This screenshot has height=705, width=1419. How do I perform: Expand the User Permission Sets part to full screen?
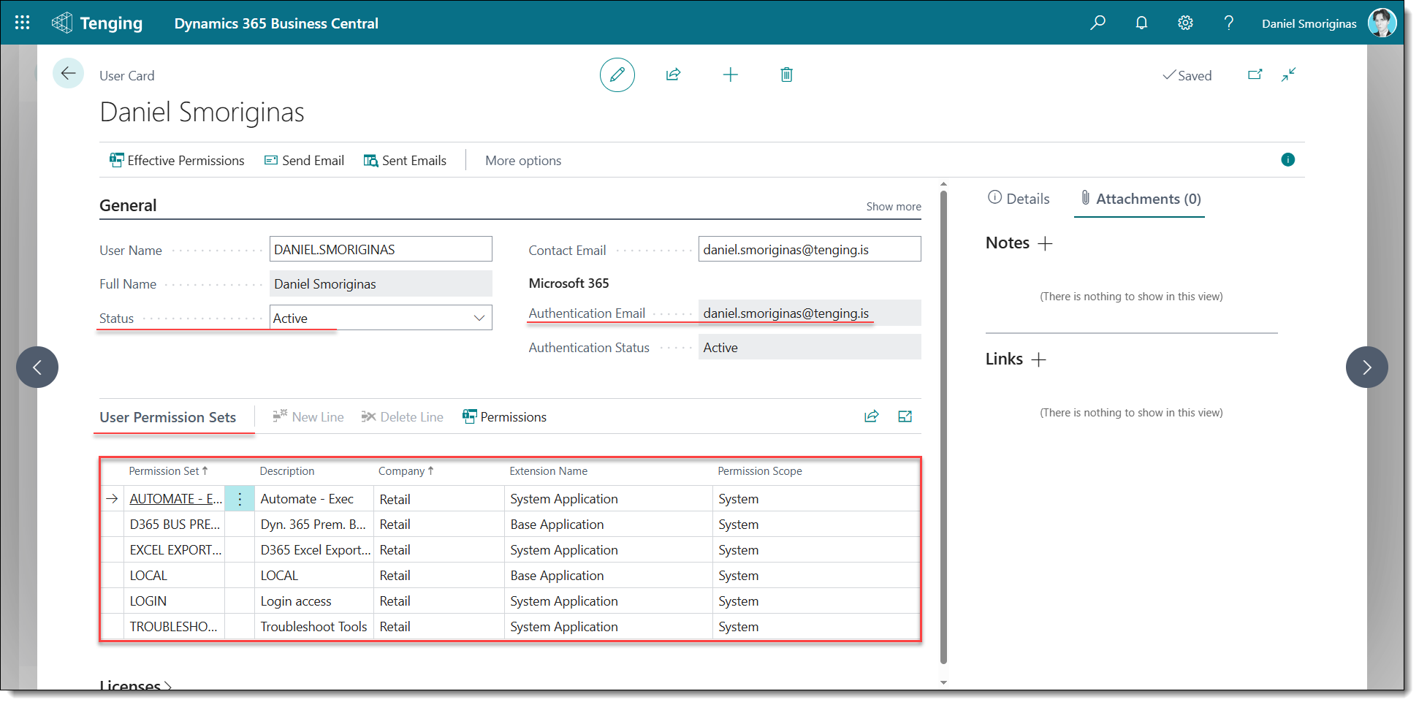tap(905, 416)
